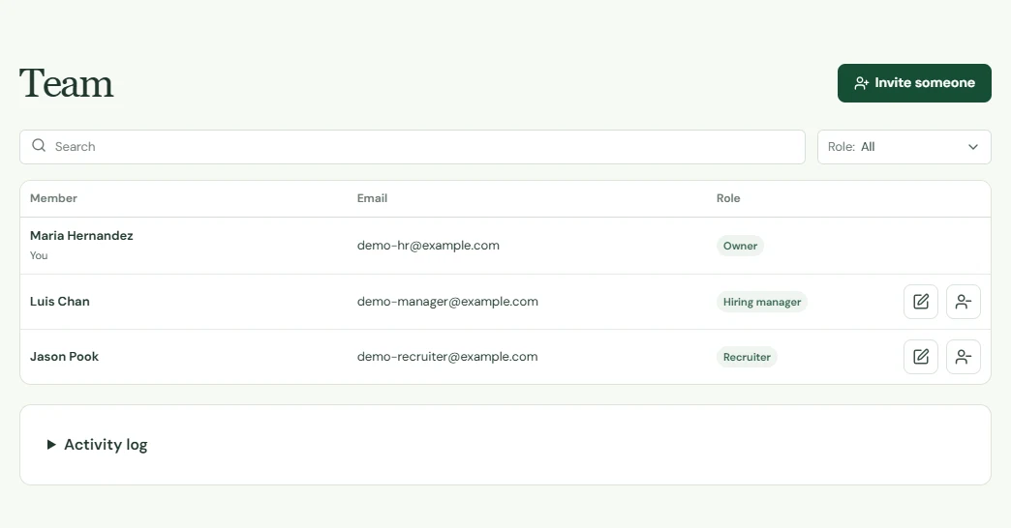Click the Recruiter role badge
Image resolution: width=1011 pixels, height=528 pixels.
(747, 357)
